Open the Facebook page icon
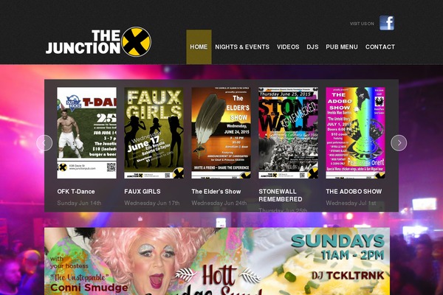The width and height of the screenshot is (443, 295). pyautogui.click(x=386, y=23)
